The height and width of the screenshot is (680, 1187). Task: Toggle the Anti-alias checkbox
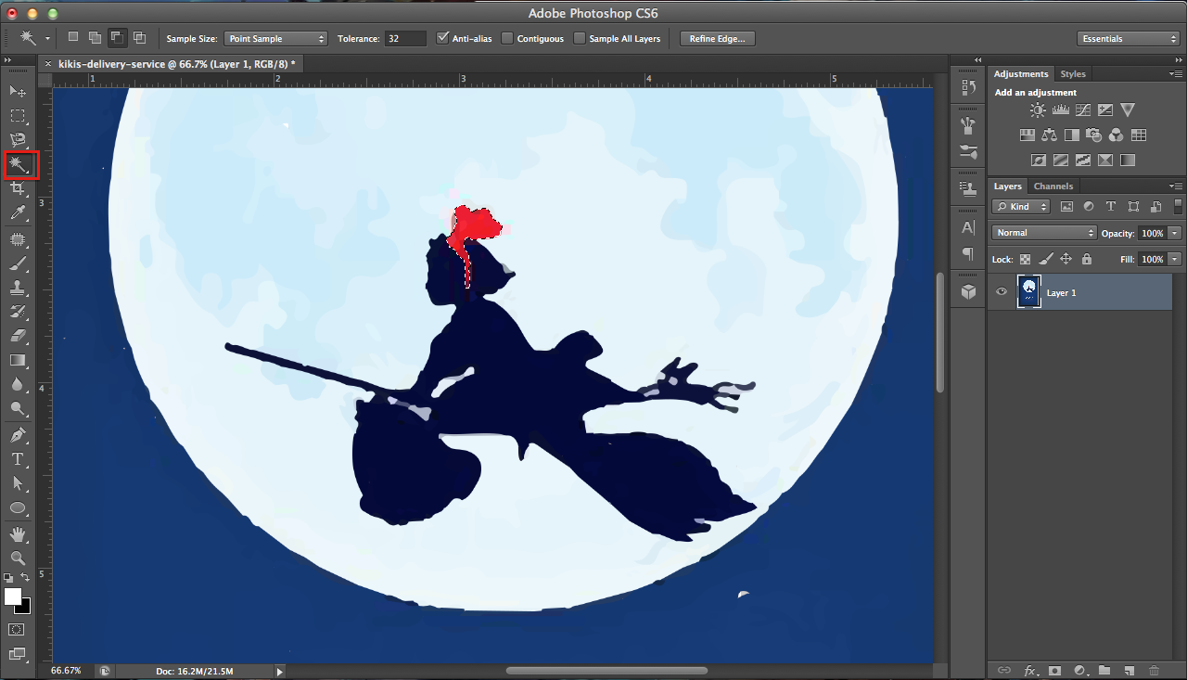tap(442, 38)
